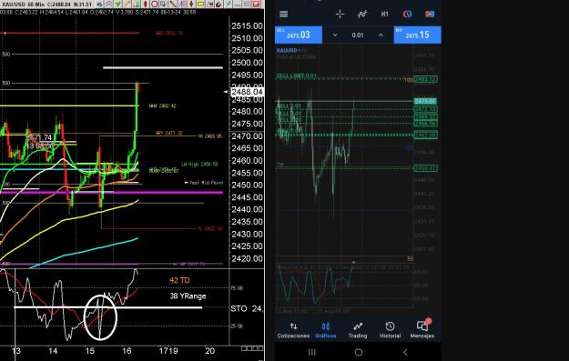This screenshot has width=569, height=361.
Task: Select the pencil drawing tool
Action: pyautogui.click(x=127, y=5)
